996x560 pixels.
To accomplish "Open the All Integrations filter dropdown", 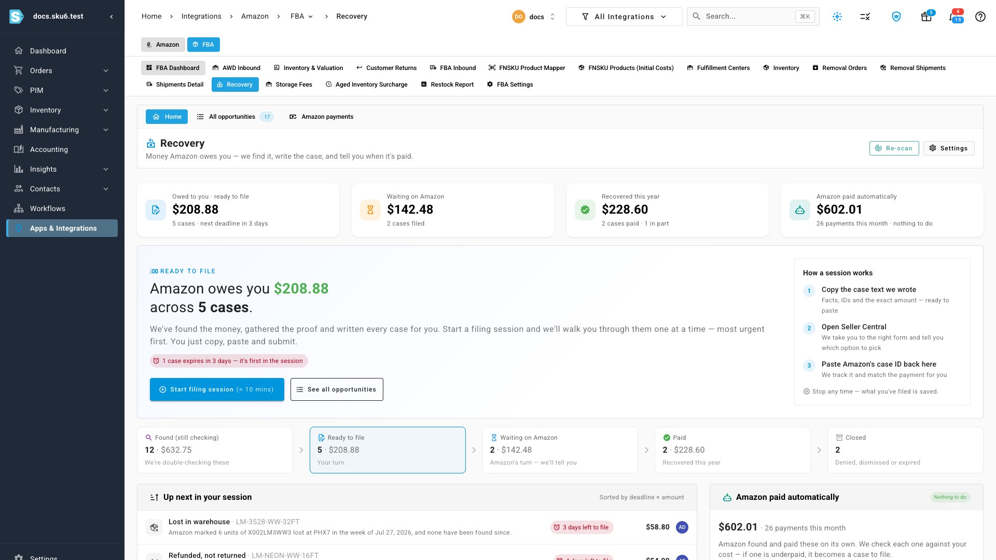I will click(x=624, y=17).
